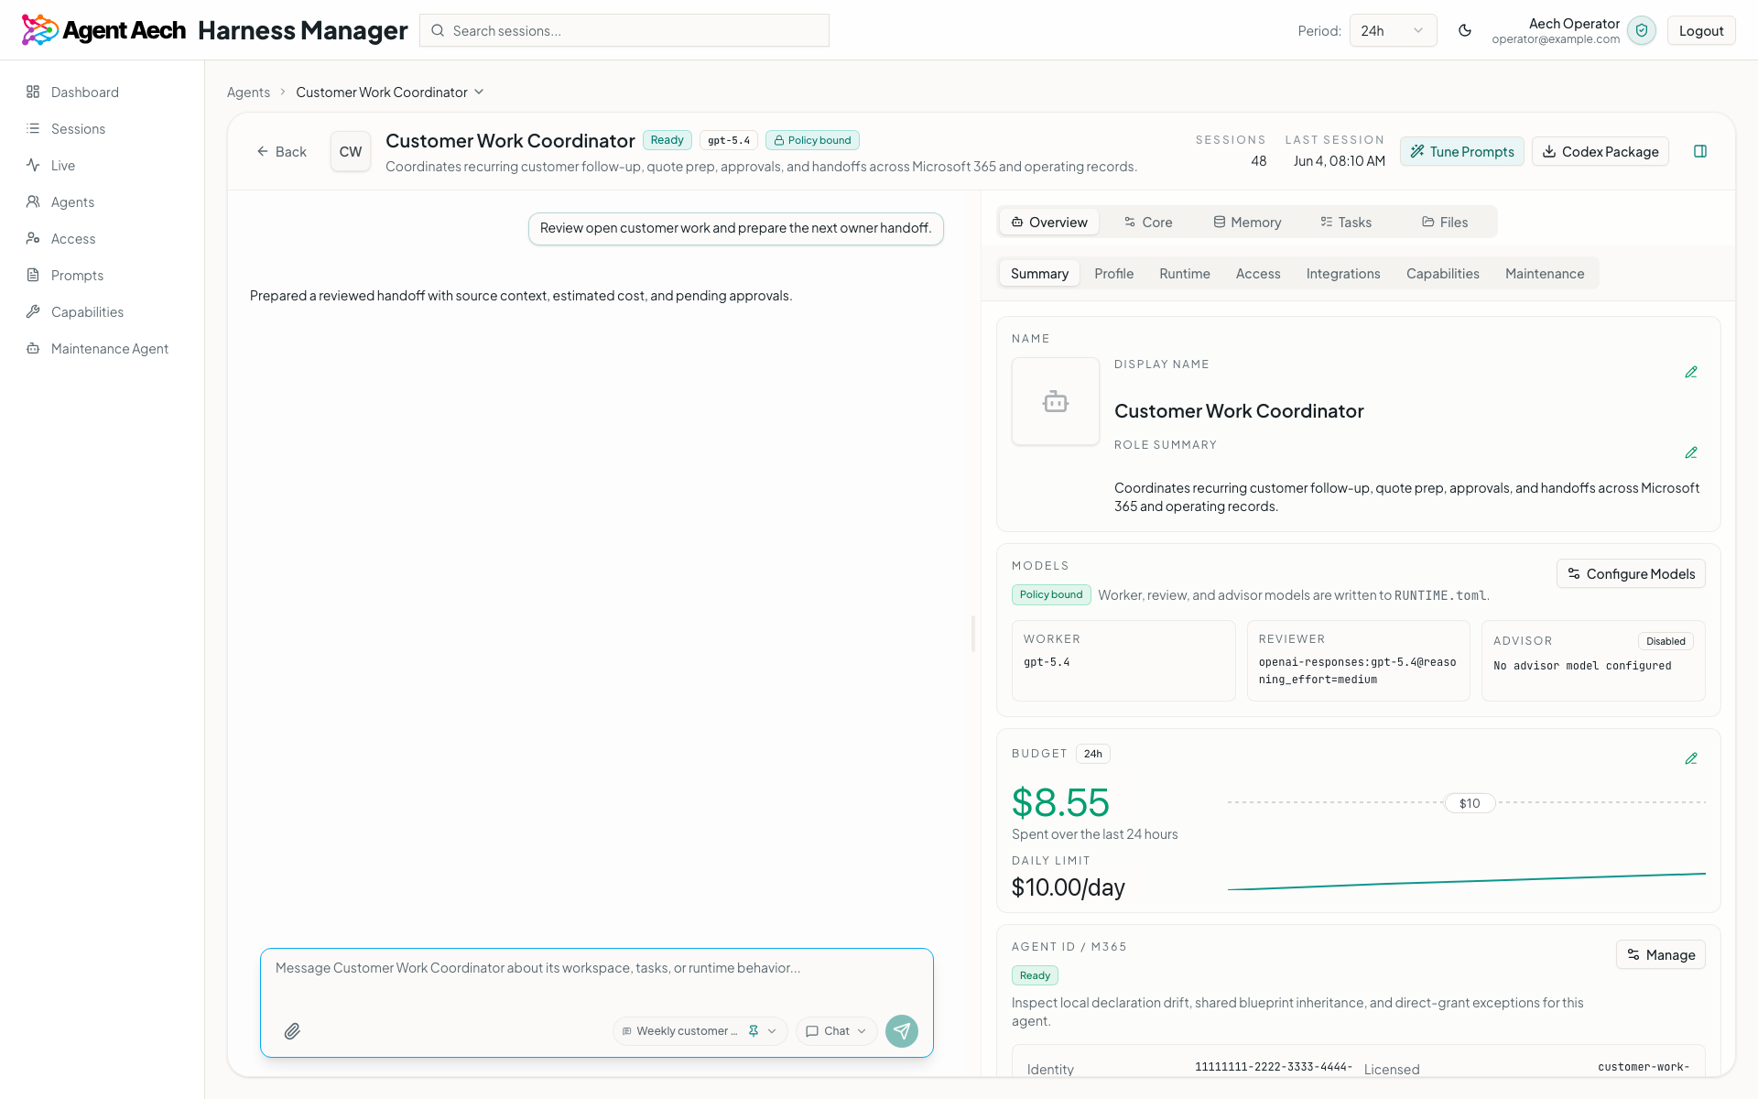Toggle the side panel layout icon
1758x1099 pixels.
tap(1700, 151)
